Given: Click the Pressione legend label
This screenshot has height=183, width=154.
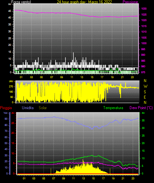Looking at the screenshot, I should [x=130, y=2].
